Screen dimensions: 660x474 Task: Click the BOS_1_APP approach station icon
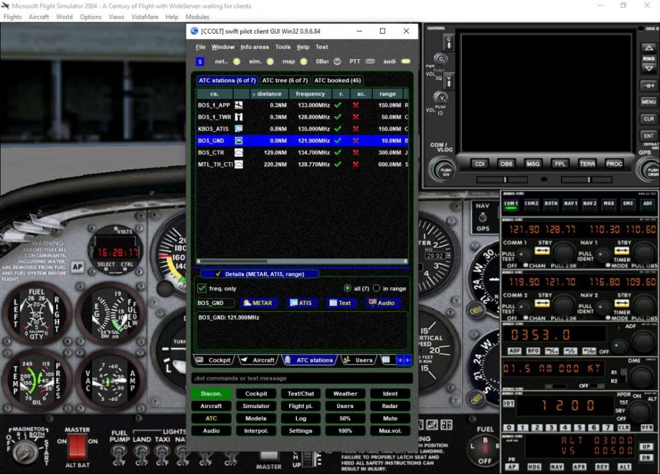point(238,105)
